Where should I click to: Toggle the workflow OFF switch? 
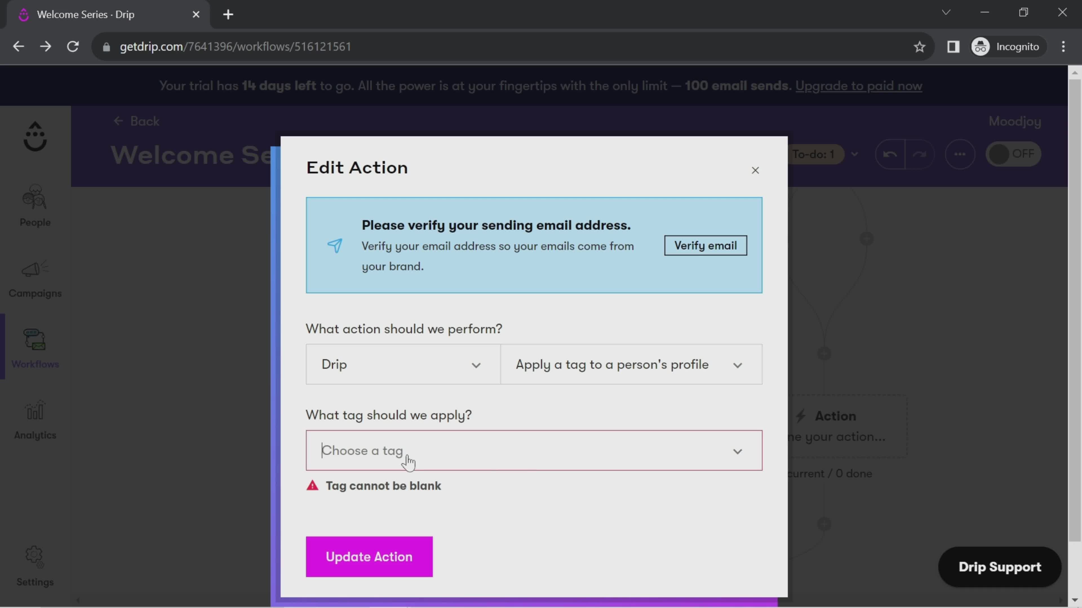(1013, 154)
